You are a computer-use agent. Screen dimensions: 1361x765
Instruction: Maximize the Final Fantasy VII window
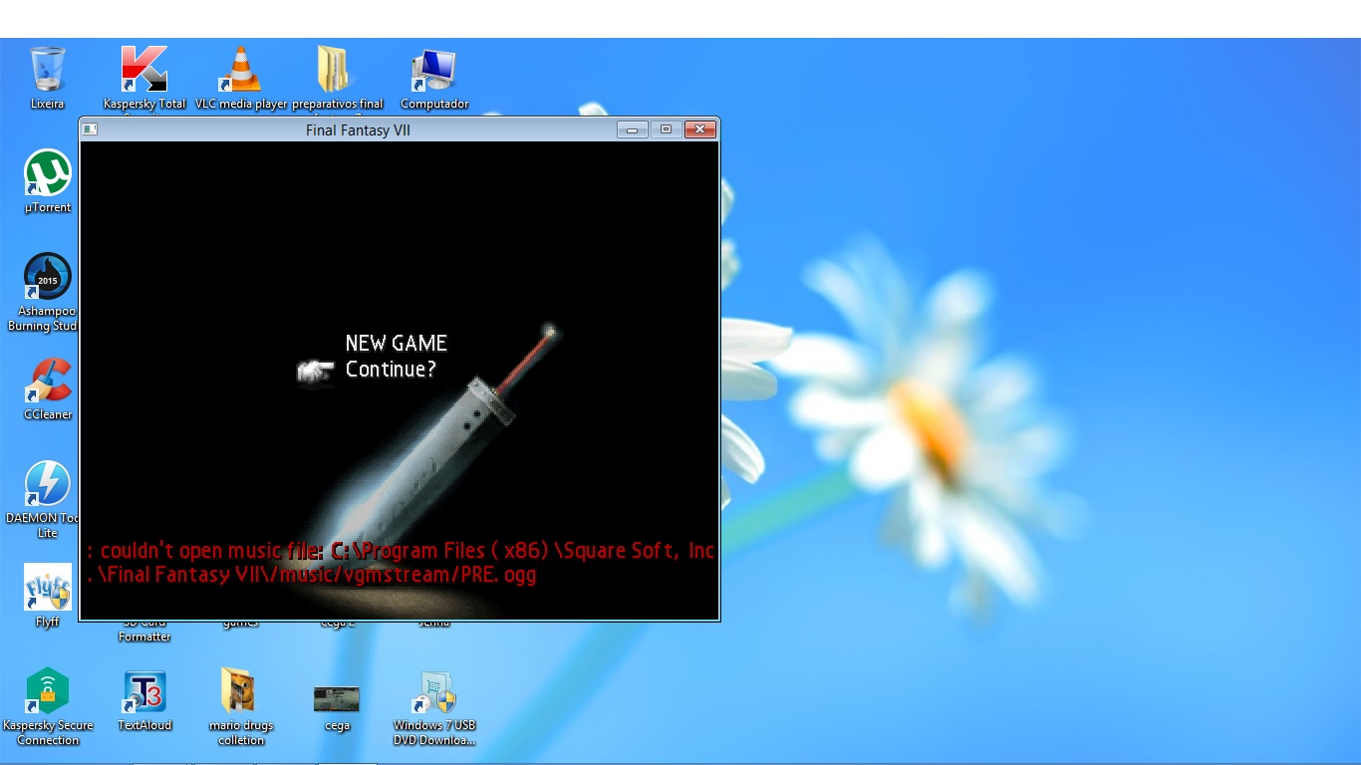(x=666, y=129)
